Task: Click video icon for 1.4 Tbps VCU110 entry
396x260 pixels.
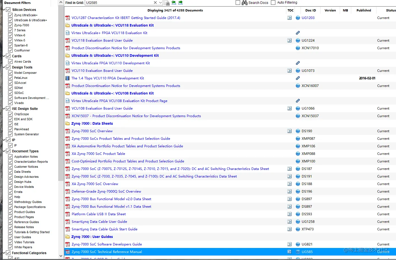Action: pyautogui.click(x=67, y=78)
